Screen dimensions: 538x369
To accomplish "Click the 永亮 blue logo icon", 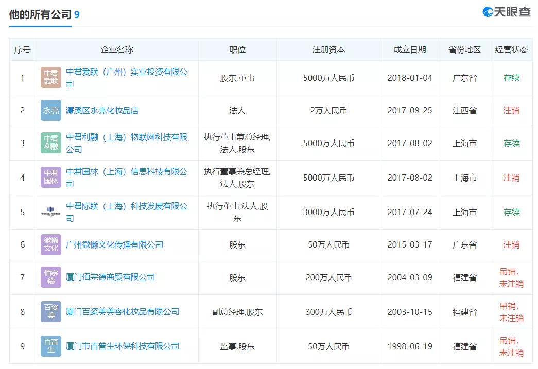I will 51,110.
